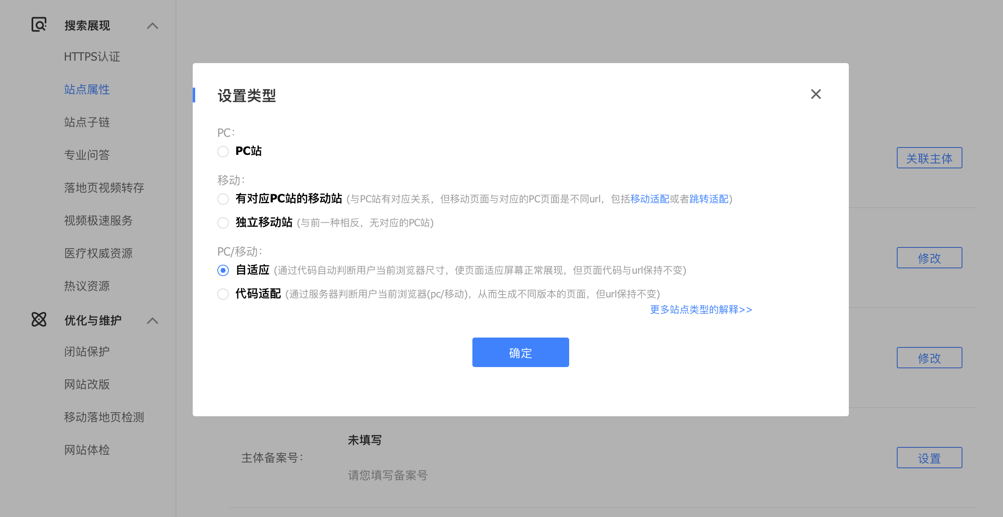Confirm selection with 确定 button
Screen dimensions: 1003x517
pos(520,352)
